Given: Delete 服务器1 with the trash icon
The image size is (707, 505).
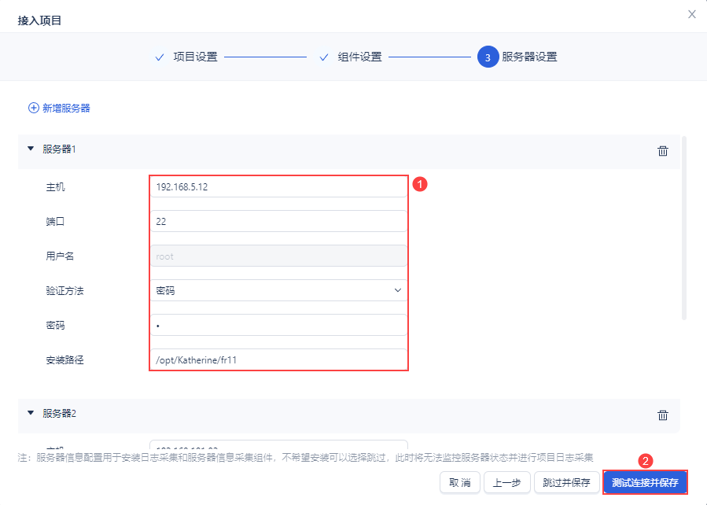Looking at the screenshot, I should click(662, 151).
